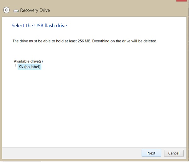Viewport: 189px width, 162px height.
Task: Go back using the circular arrow button
Action: (x=6, y=10)
